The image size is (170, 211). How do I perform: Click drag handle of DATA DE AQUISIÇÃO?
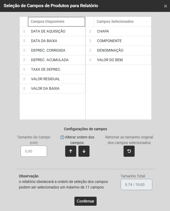[x=24, y=31]
